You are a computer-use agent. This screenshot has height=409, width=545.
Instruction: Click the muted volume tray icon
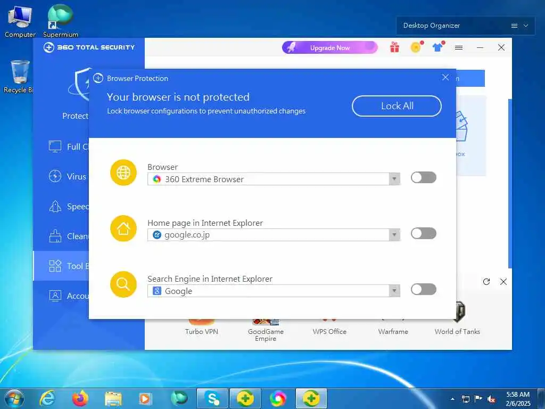(x=491, y=399)
